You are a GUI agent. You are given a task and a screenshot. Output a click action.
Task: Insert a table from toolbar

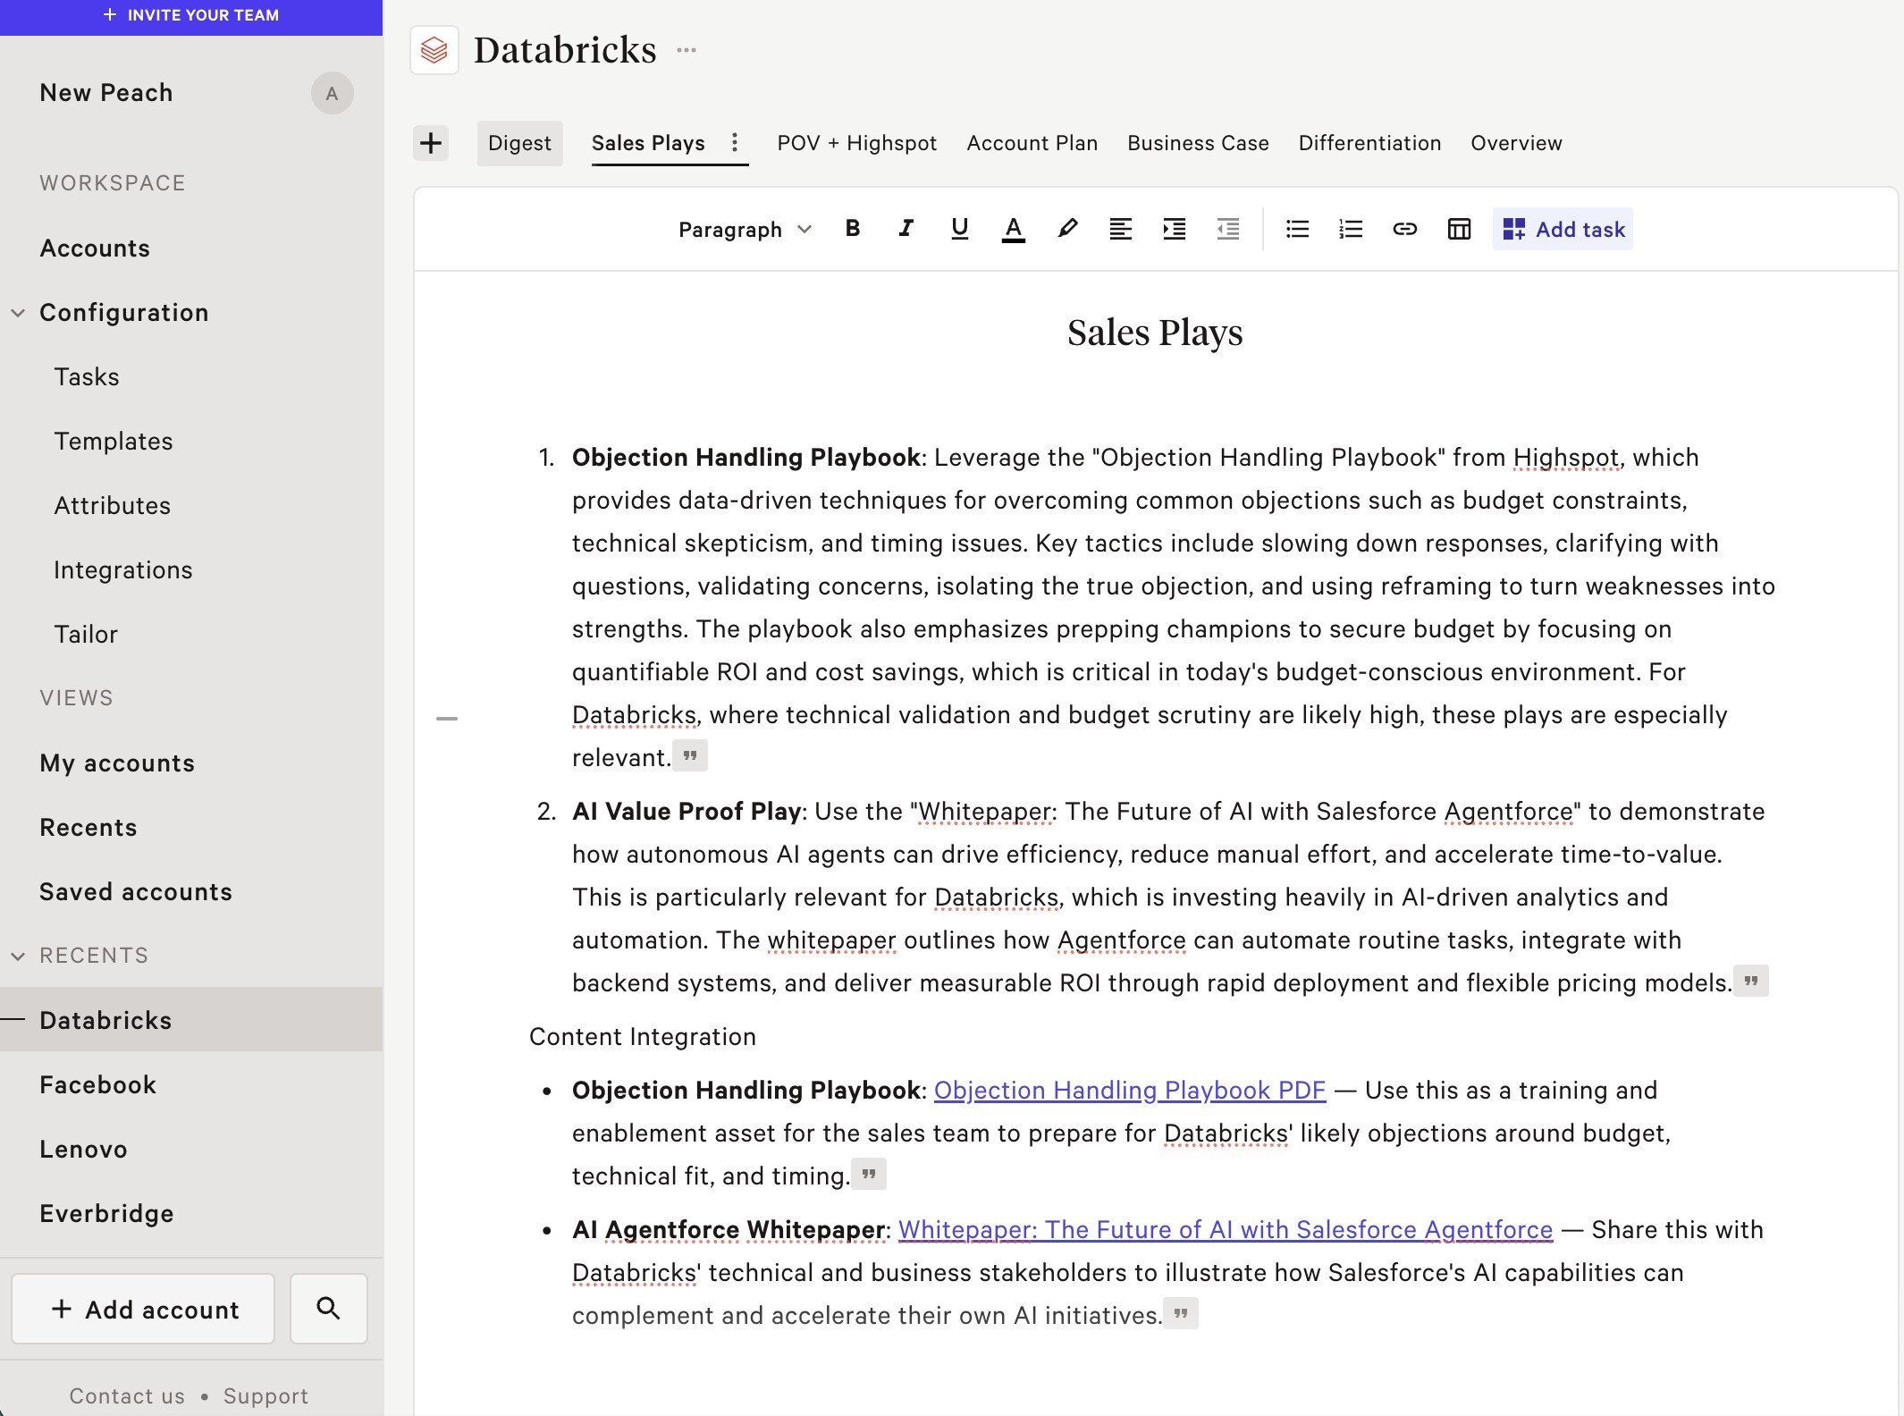tap(1459, 229)
